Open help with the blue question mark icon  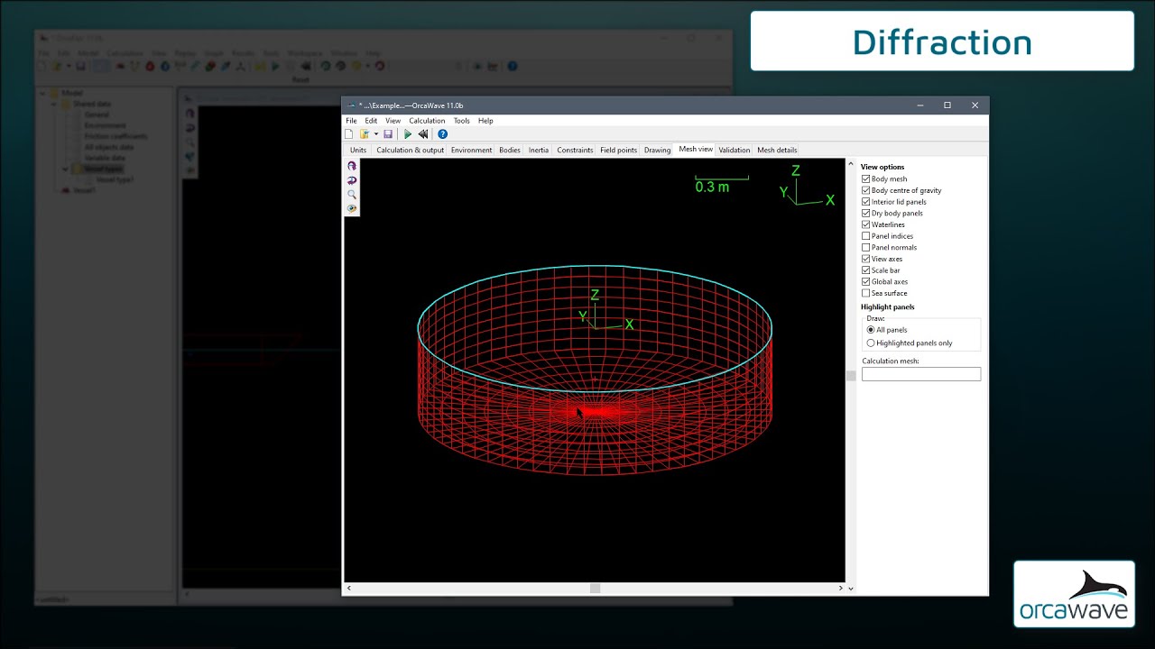(x=442, y=134)
